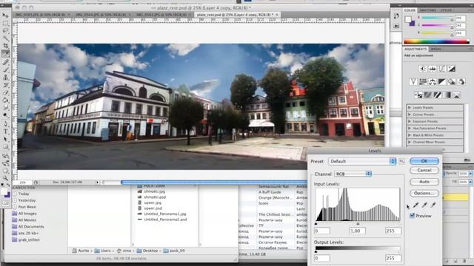Select the Type tool

click(x=5, y=132)
